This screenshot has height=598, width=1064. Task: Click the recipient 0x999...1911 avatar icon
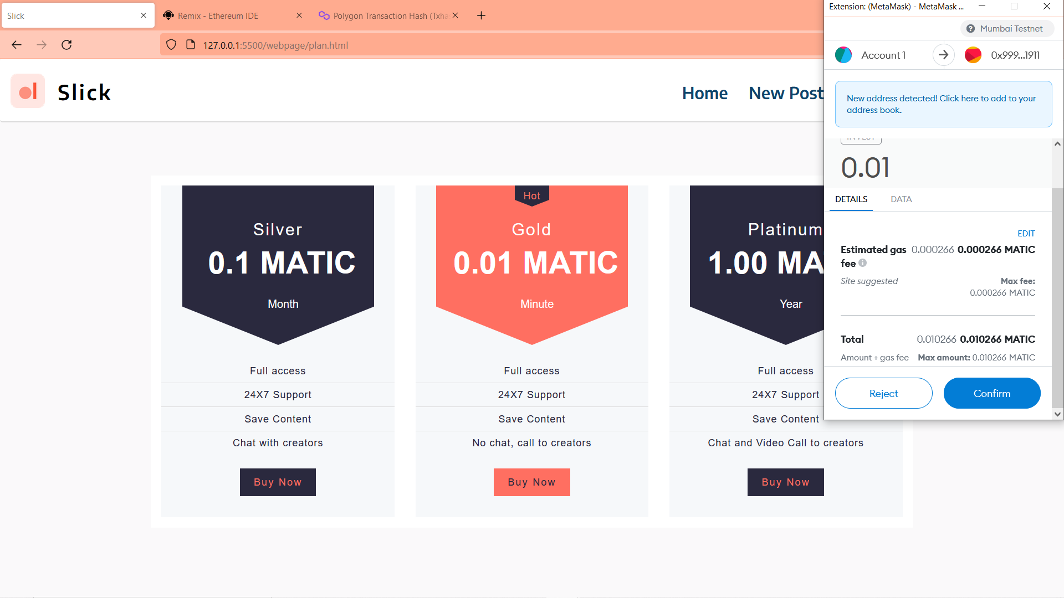(973, 55)
